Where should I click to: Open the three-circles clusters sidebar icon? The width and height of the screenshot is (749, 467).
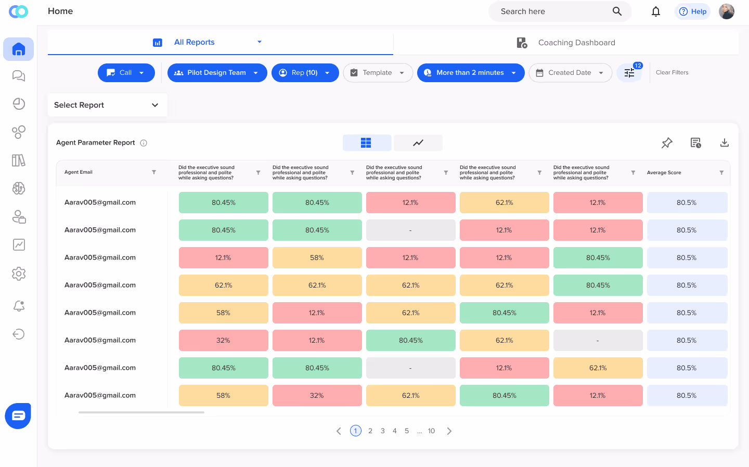[19, 132]
